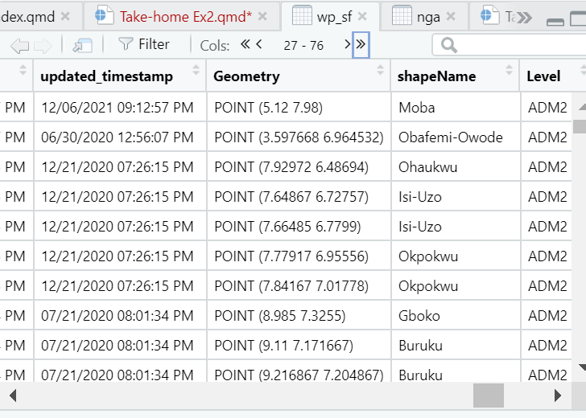Click the Filter funnel icon

click(126, 45)
